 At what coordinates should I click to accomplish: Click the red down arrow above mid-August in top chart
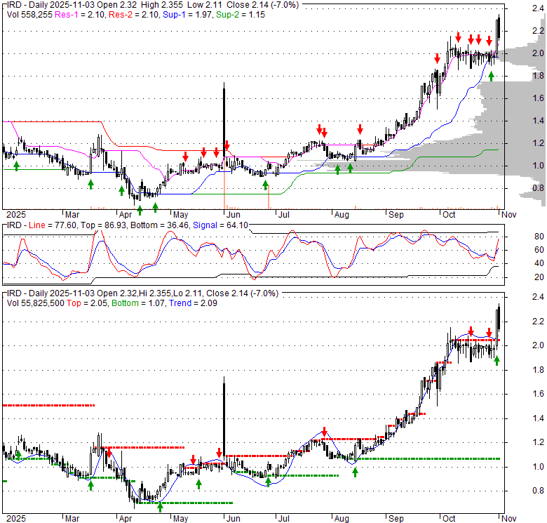pos(360,129)
